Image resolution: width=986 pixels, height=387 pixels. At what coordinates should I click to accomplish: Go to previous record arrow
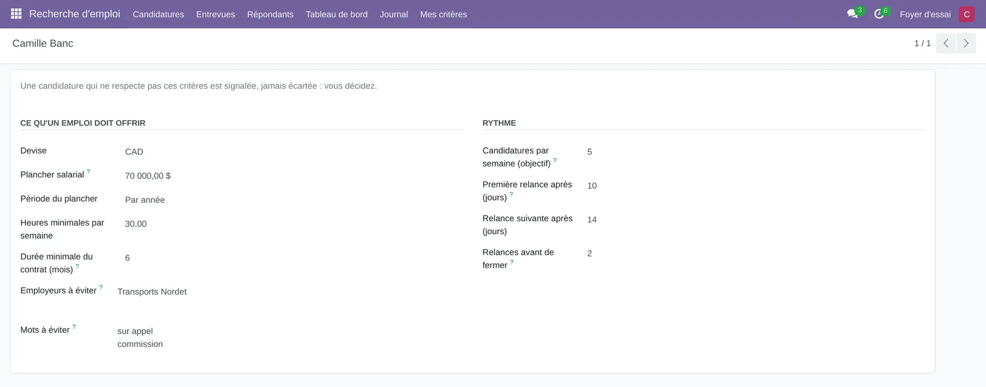pyautogui.click(x=946, y=43)
